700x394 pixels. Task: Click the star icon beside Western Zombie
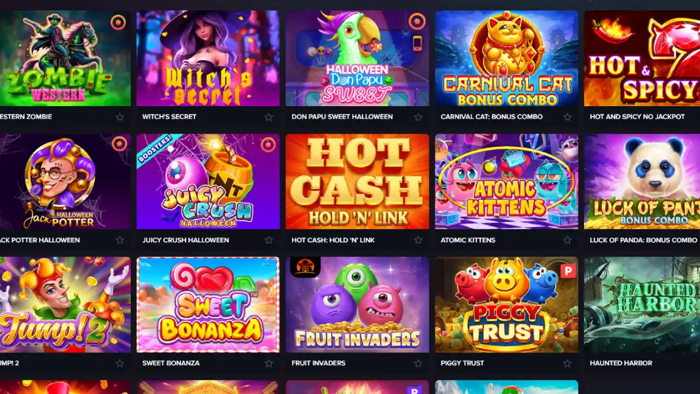(x=120, y=117)
